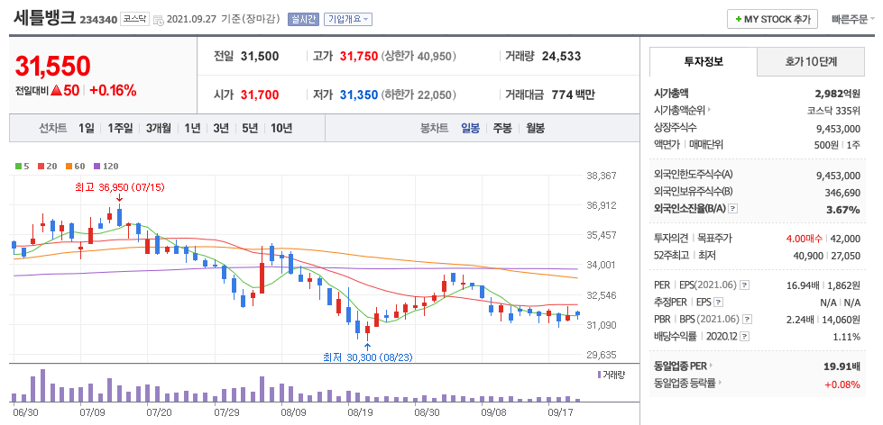Click the red 20-day moving average swatch

coord(41,167)
